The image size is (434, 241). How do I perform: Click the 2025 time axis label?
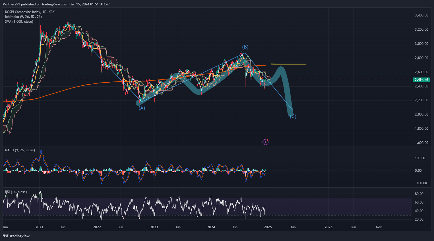click(x=268, y=227)
